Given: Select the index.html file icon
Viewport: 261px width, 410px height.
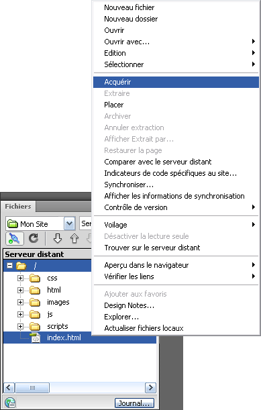Looking at the screenshot, I should click(35, 338).
